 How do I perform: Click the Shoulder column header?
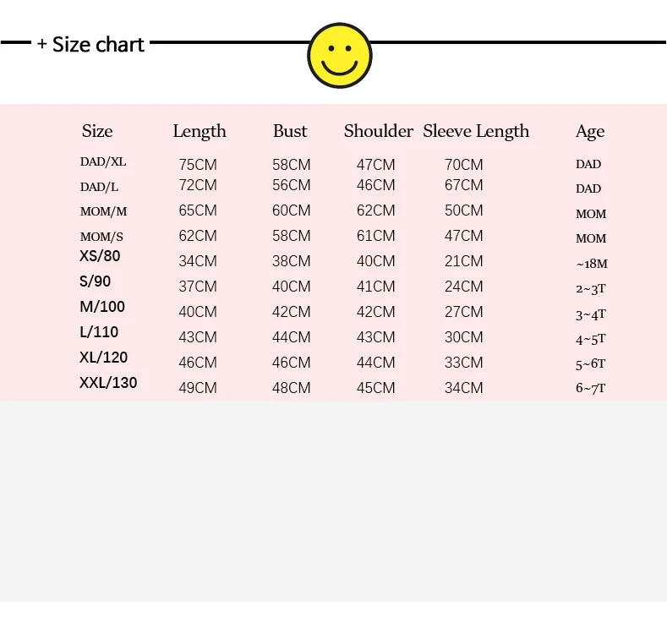click(x=379, y=131)
